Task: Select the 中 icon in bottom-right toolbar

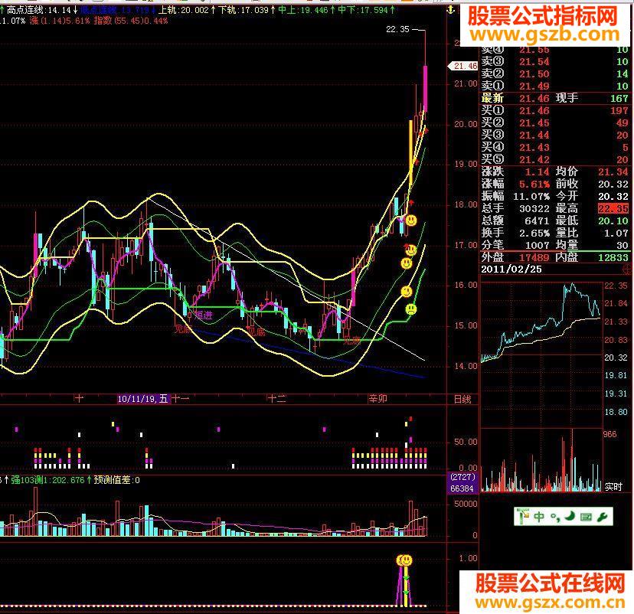Action: [x=540, y=517]
